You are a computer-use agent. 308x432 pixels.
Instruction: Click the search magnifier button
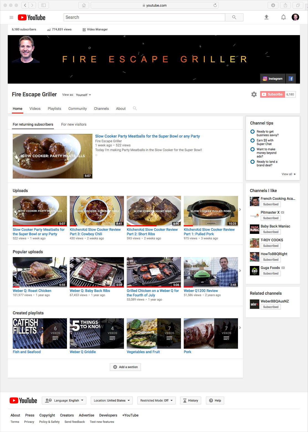click(x=234, y=17)
